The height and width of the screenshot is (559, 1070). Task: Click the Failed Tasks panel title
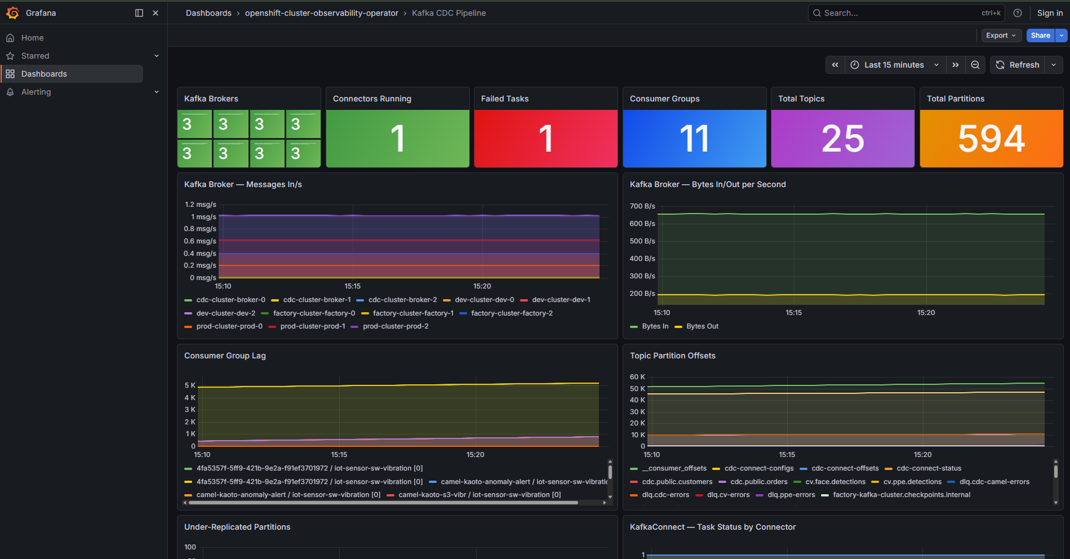tap(505, 99)
